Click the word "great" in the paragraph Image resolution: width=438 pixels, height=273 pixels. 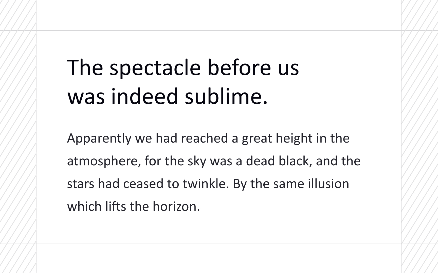257,139
